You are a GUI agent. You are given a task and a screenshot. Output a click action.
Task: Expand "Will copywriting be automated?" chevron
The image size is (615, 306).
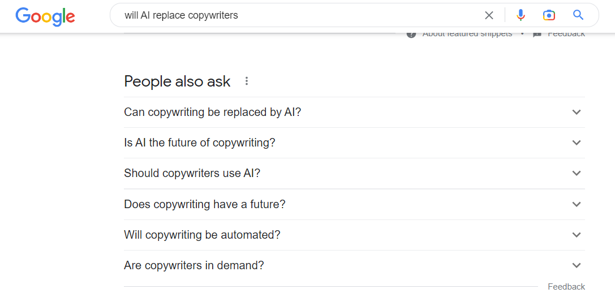[x=577, y=235]
